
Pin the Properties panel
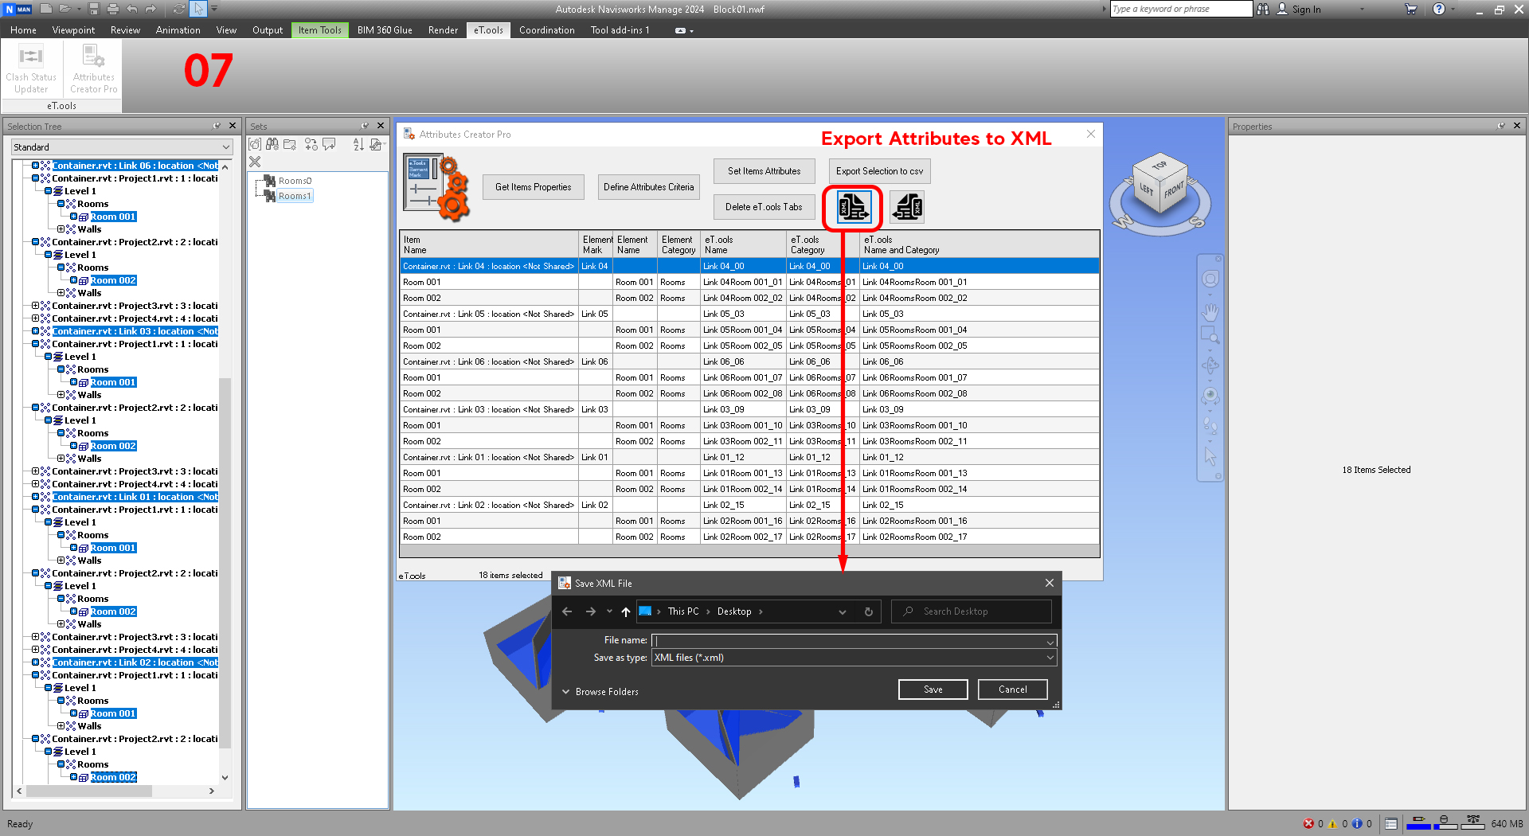pyautogui.click(x=1502, y=126)
